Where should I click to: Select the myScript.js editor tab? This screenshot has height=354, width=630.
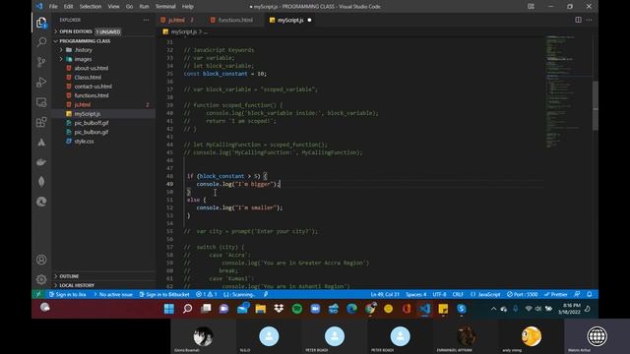tap(290, 20)
